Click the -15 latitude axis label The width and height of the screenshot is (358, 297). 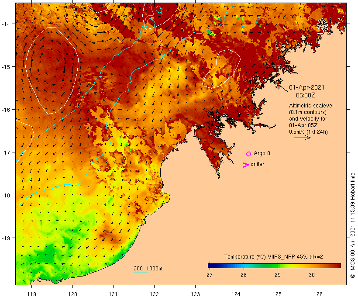tap(6, 67)
